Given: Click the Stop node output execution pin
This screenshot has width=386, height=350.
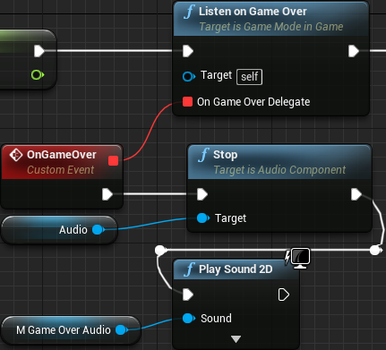Looking at the screenshot, I should tap(356, 194).
